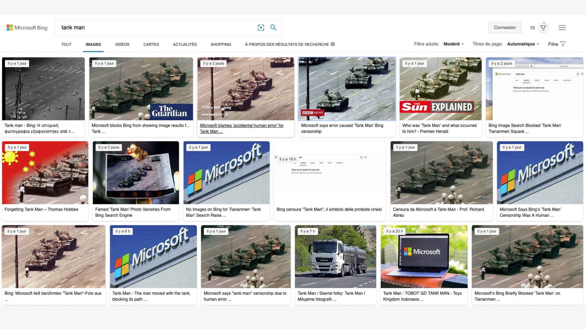Open 'Microsoft's Bing Briefly Blocked Tank Man' caption
The width and height of the screenshot is (586, 329).
[x=517, y=296]
